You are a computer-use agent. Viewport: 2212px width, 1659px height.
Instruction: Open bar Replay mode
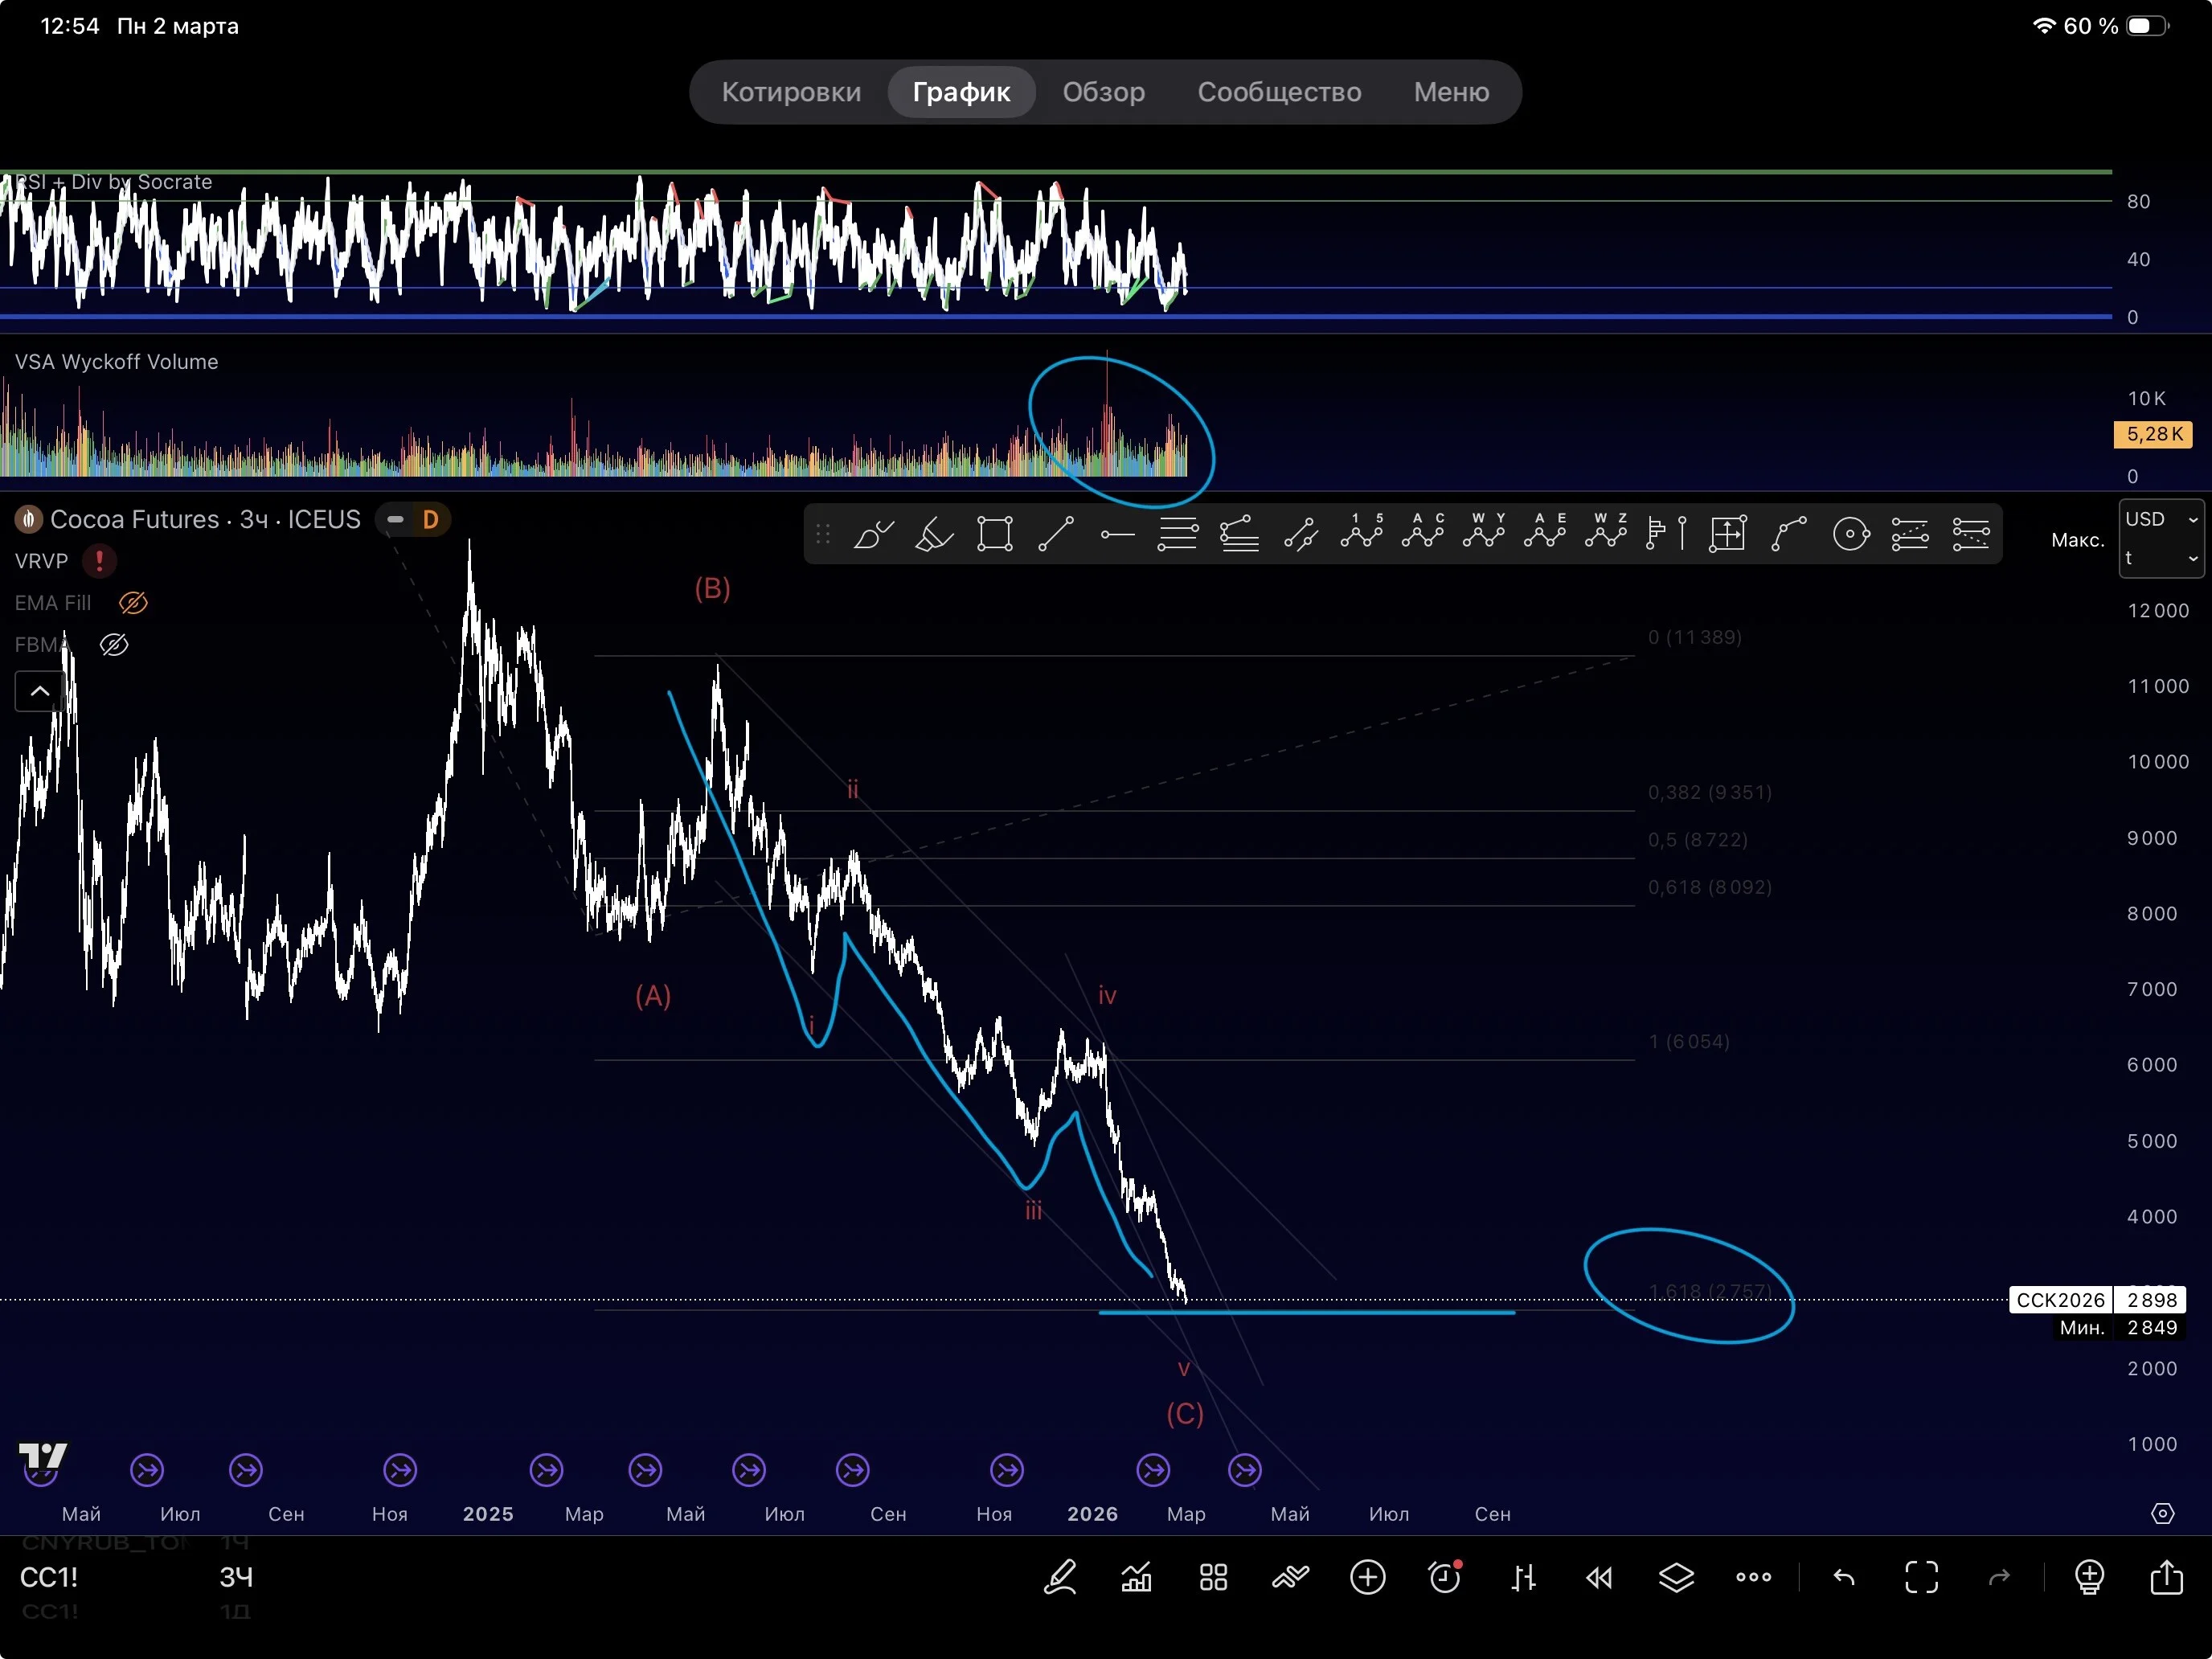point(1599,1578)
